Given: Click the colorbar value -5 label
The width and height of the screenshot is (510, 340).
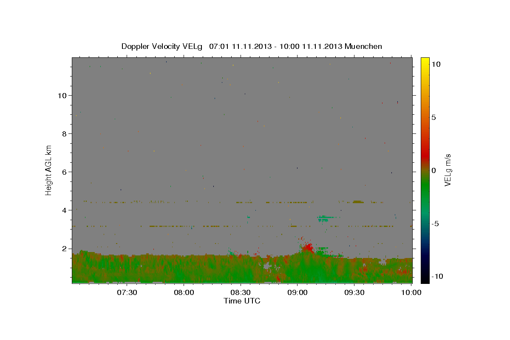Looking at the screenshot, I should click(x=435, y=224).
